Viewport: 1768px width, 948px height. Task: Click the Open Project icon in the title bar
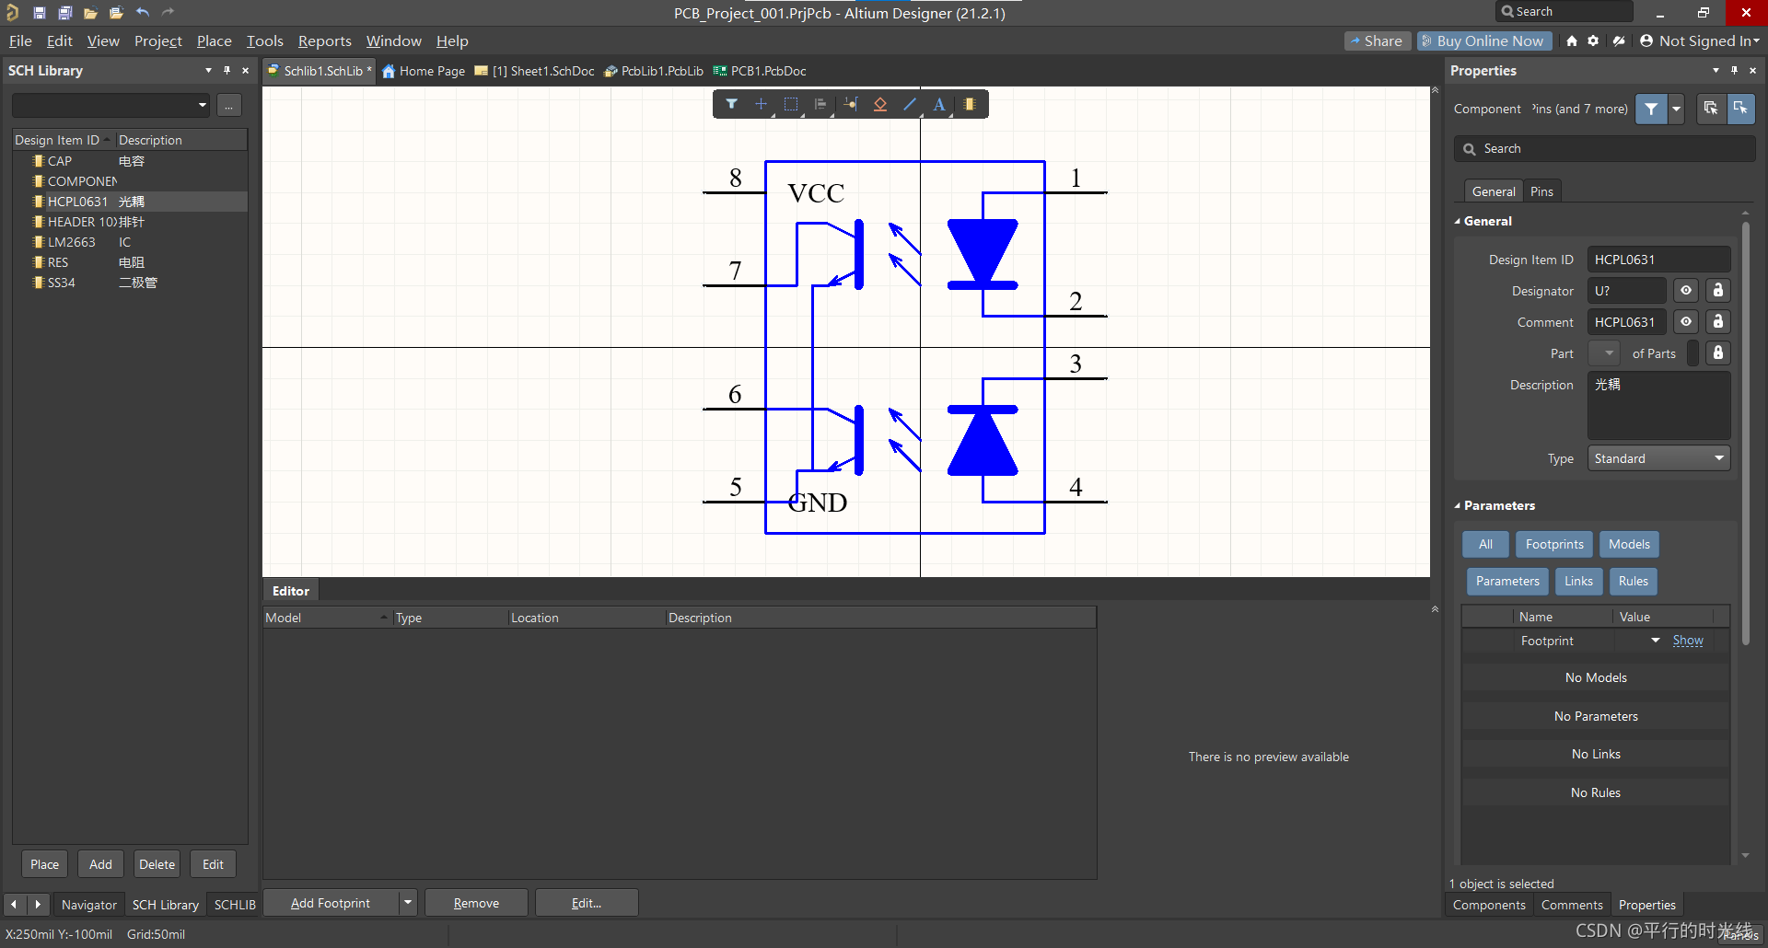[116, 13]
